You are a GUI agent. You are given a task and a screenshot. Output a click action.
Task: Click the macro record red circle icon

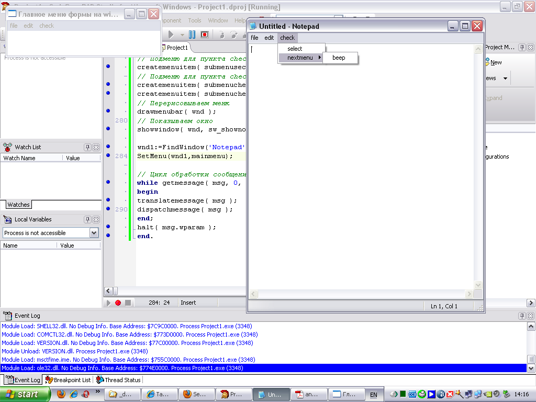coord(118,303)
